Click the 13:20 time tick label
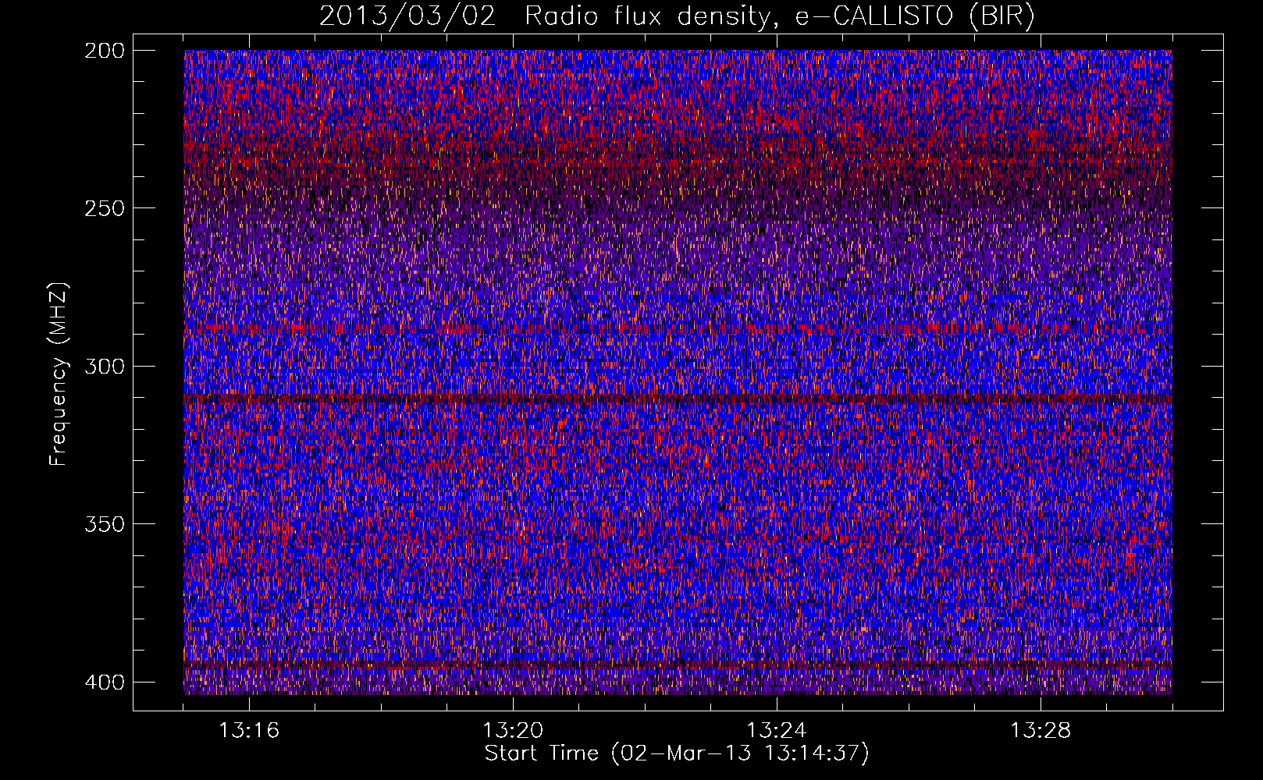Viewport: 1263px width, 780px height. (x=513, y=731)
